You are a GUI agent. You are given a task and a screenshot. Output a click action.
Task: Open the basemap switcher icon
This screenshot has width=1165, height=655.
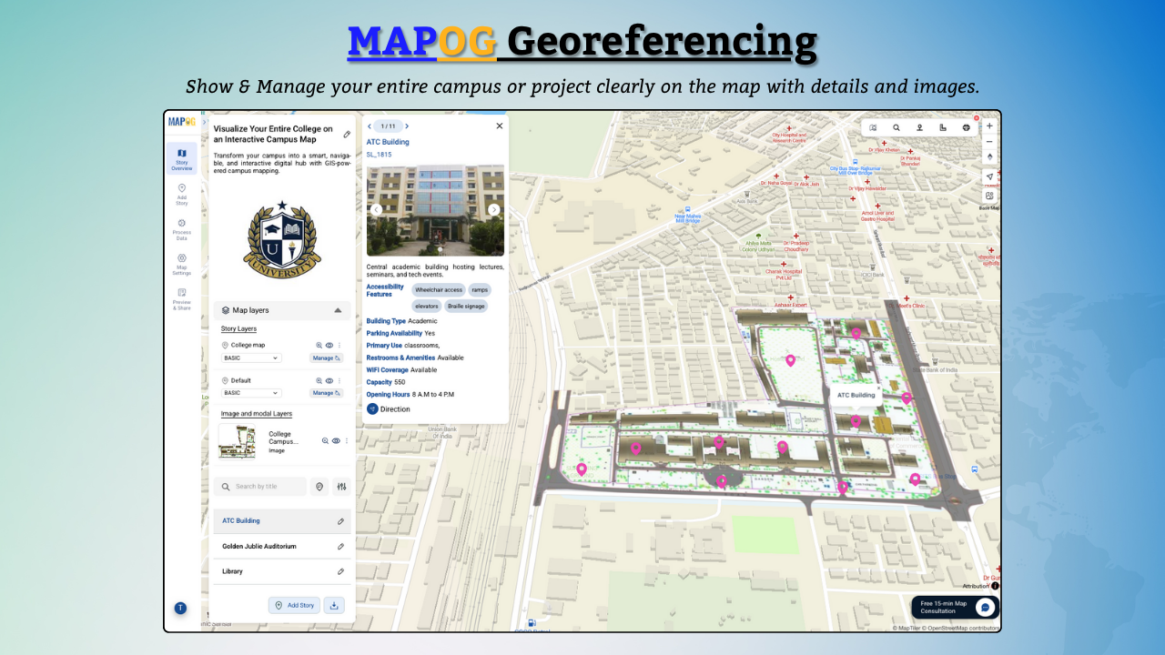coord(988,196)
